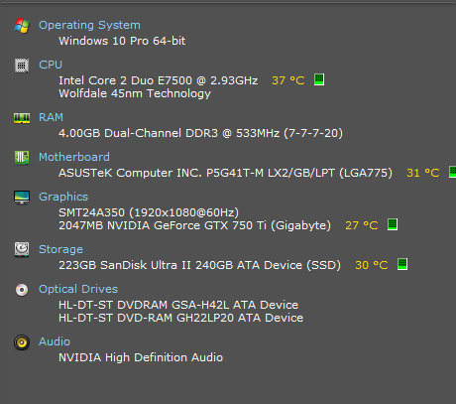The height and width of the screenshot is (404, 456).
Task: Click the 37 °C CPU temperature reading
Action: pyautogui.click(x=288, y=80)
